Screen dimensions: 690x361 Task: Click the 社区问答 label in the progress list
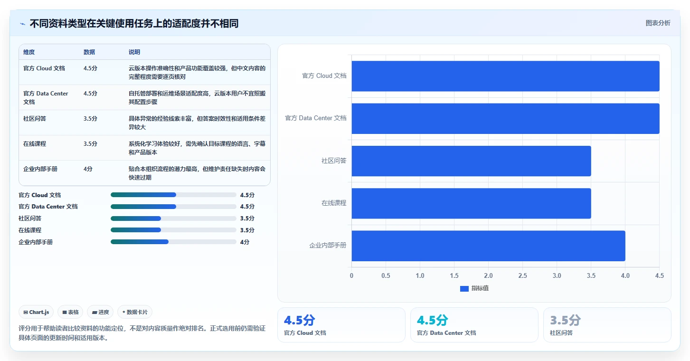[x=30, y=218]
